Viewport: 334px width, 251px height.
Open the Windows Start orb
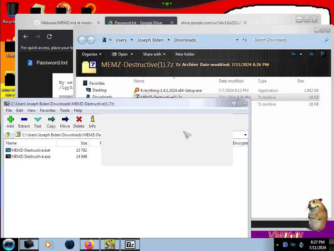(x=8, y=244)
